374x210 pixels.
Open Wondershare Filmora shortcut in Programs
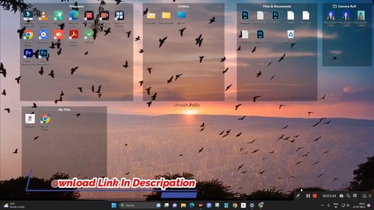(x=28, y=16)
